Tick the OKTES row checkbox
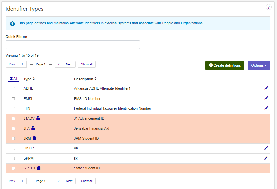The height and width of the screenshot is (189, 277). 13,148
